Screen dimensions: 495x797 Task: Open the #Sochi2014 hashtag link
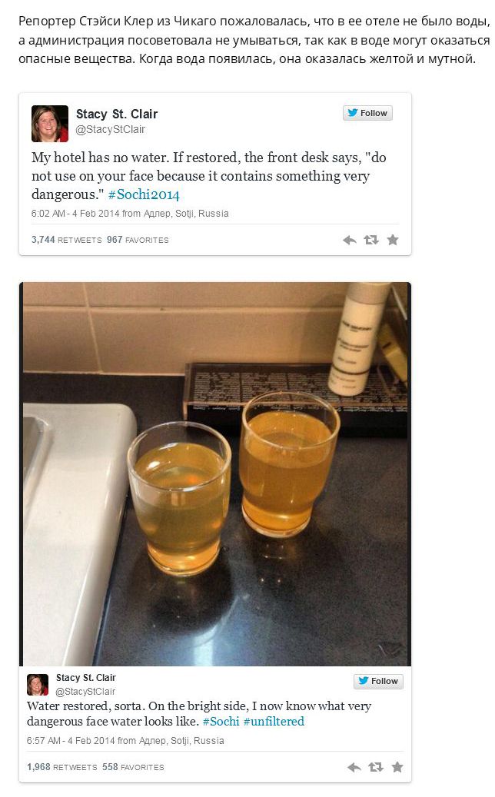pyautogui.click(x=144, y=194)
